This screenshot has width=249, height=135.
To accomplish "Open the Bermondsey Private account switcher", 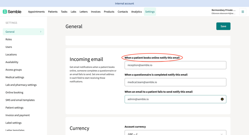I will point(223,11).
